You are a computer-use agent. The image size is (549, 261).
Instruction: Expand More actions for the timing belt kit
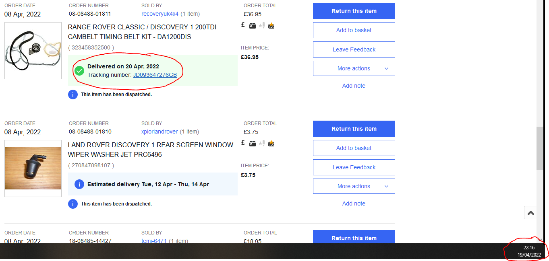[x=354, y=68]
